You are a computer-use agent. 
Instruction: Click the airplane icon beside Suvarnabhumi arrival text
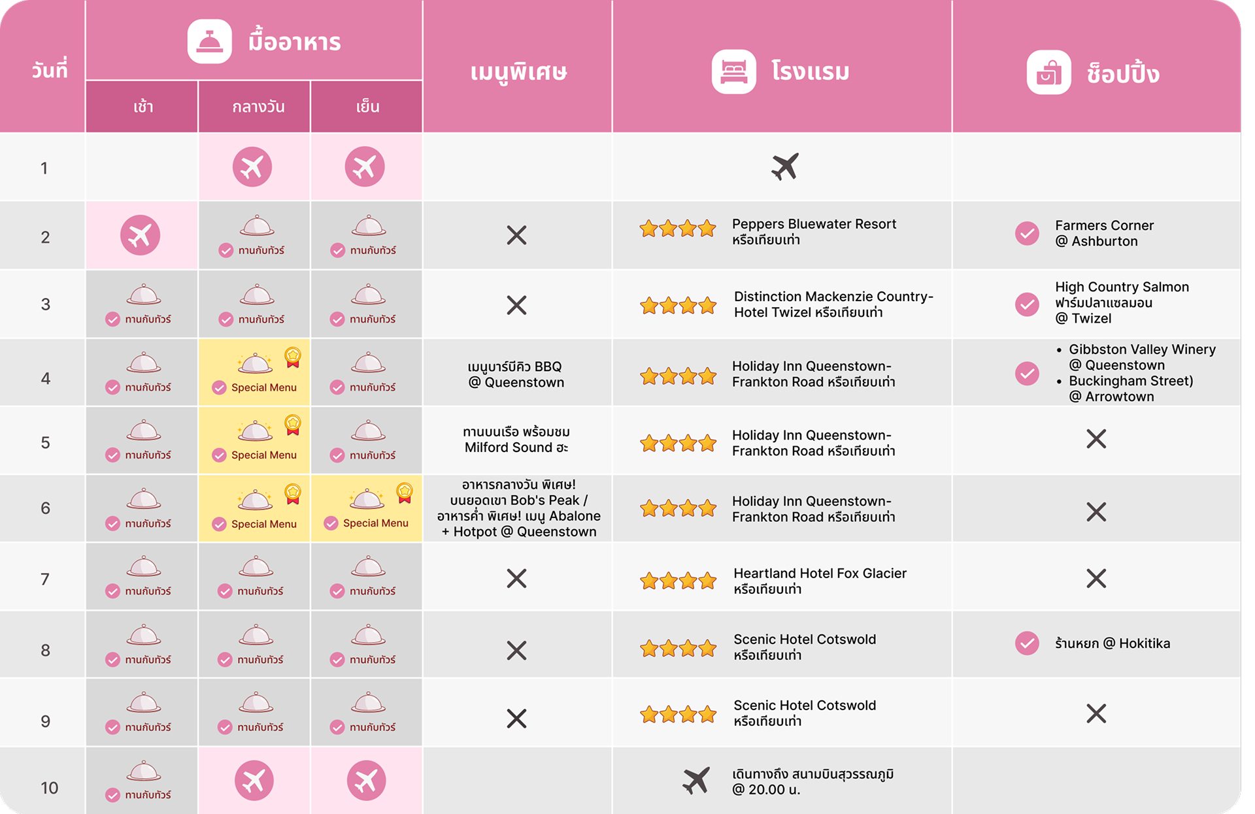coord(696,781)
